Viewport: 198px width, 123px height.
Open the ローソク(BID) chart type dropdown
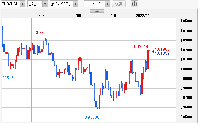tap(64, 4)
